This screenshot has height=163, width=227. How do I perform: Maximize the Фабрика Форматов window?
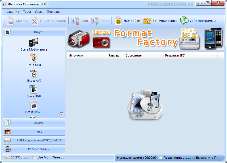point(208,3)
